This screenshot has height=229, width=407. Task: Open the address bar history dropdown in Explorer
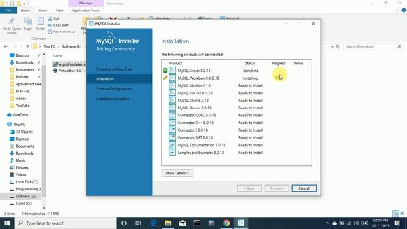(x=332, y=46)
